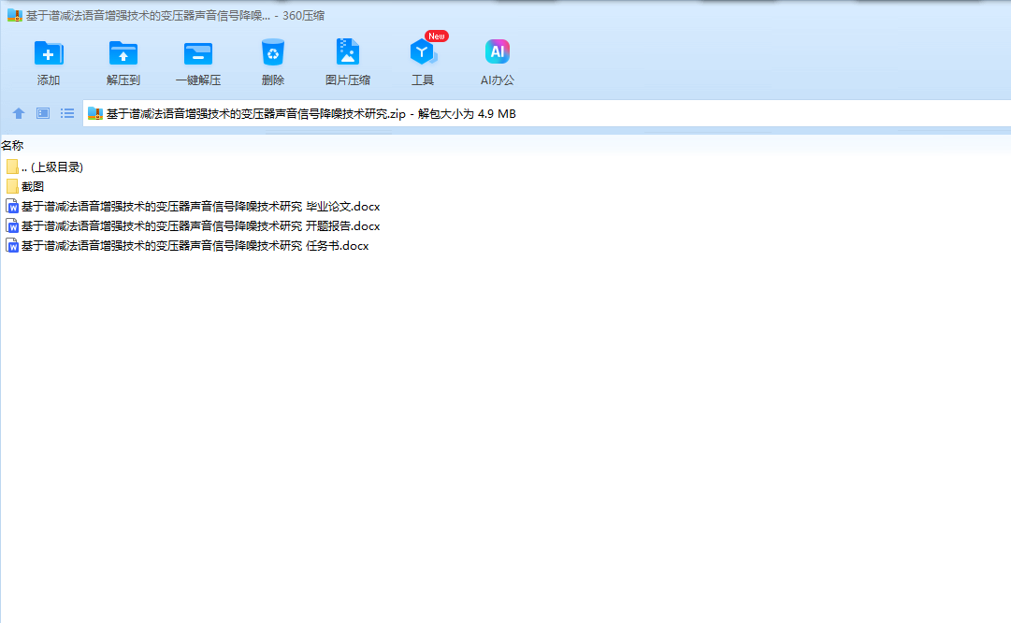This screenshot has width=1011, height=623.
Task: Select the 任务书.docx file
Action: pos(188,246)
